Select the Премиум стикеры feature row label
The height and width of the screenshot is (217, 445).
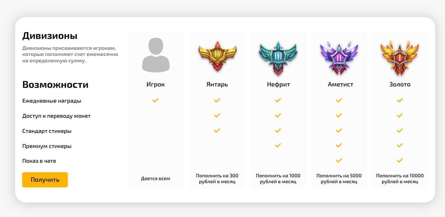pos(47,146)
